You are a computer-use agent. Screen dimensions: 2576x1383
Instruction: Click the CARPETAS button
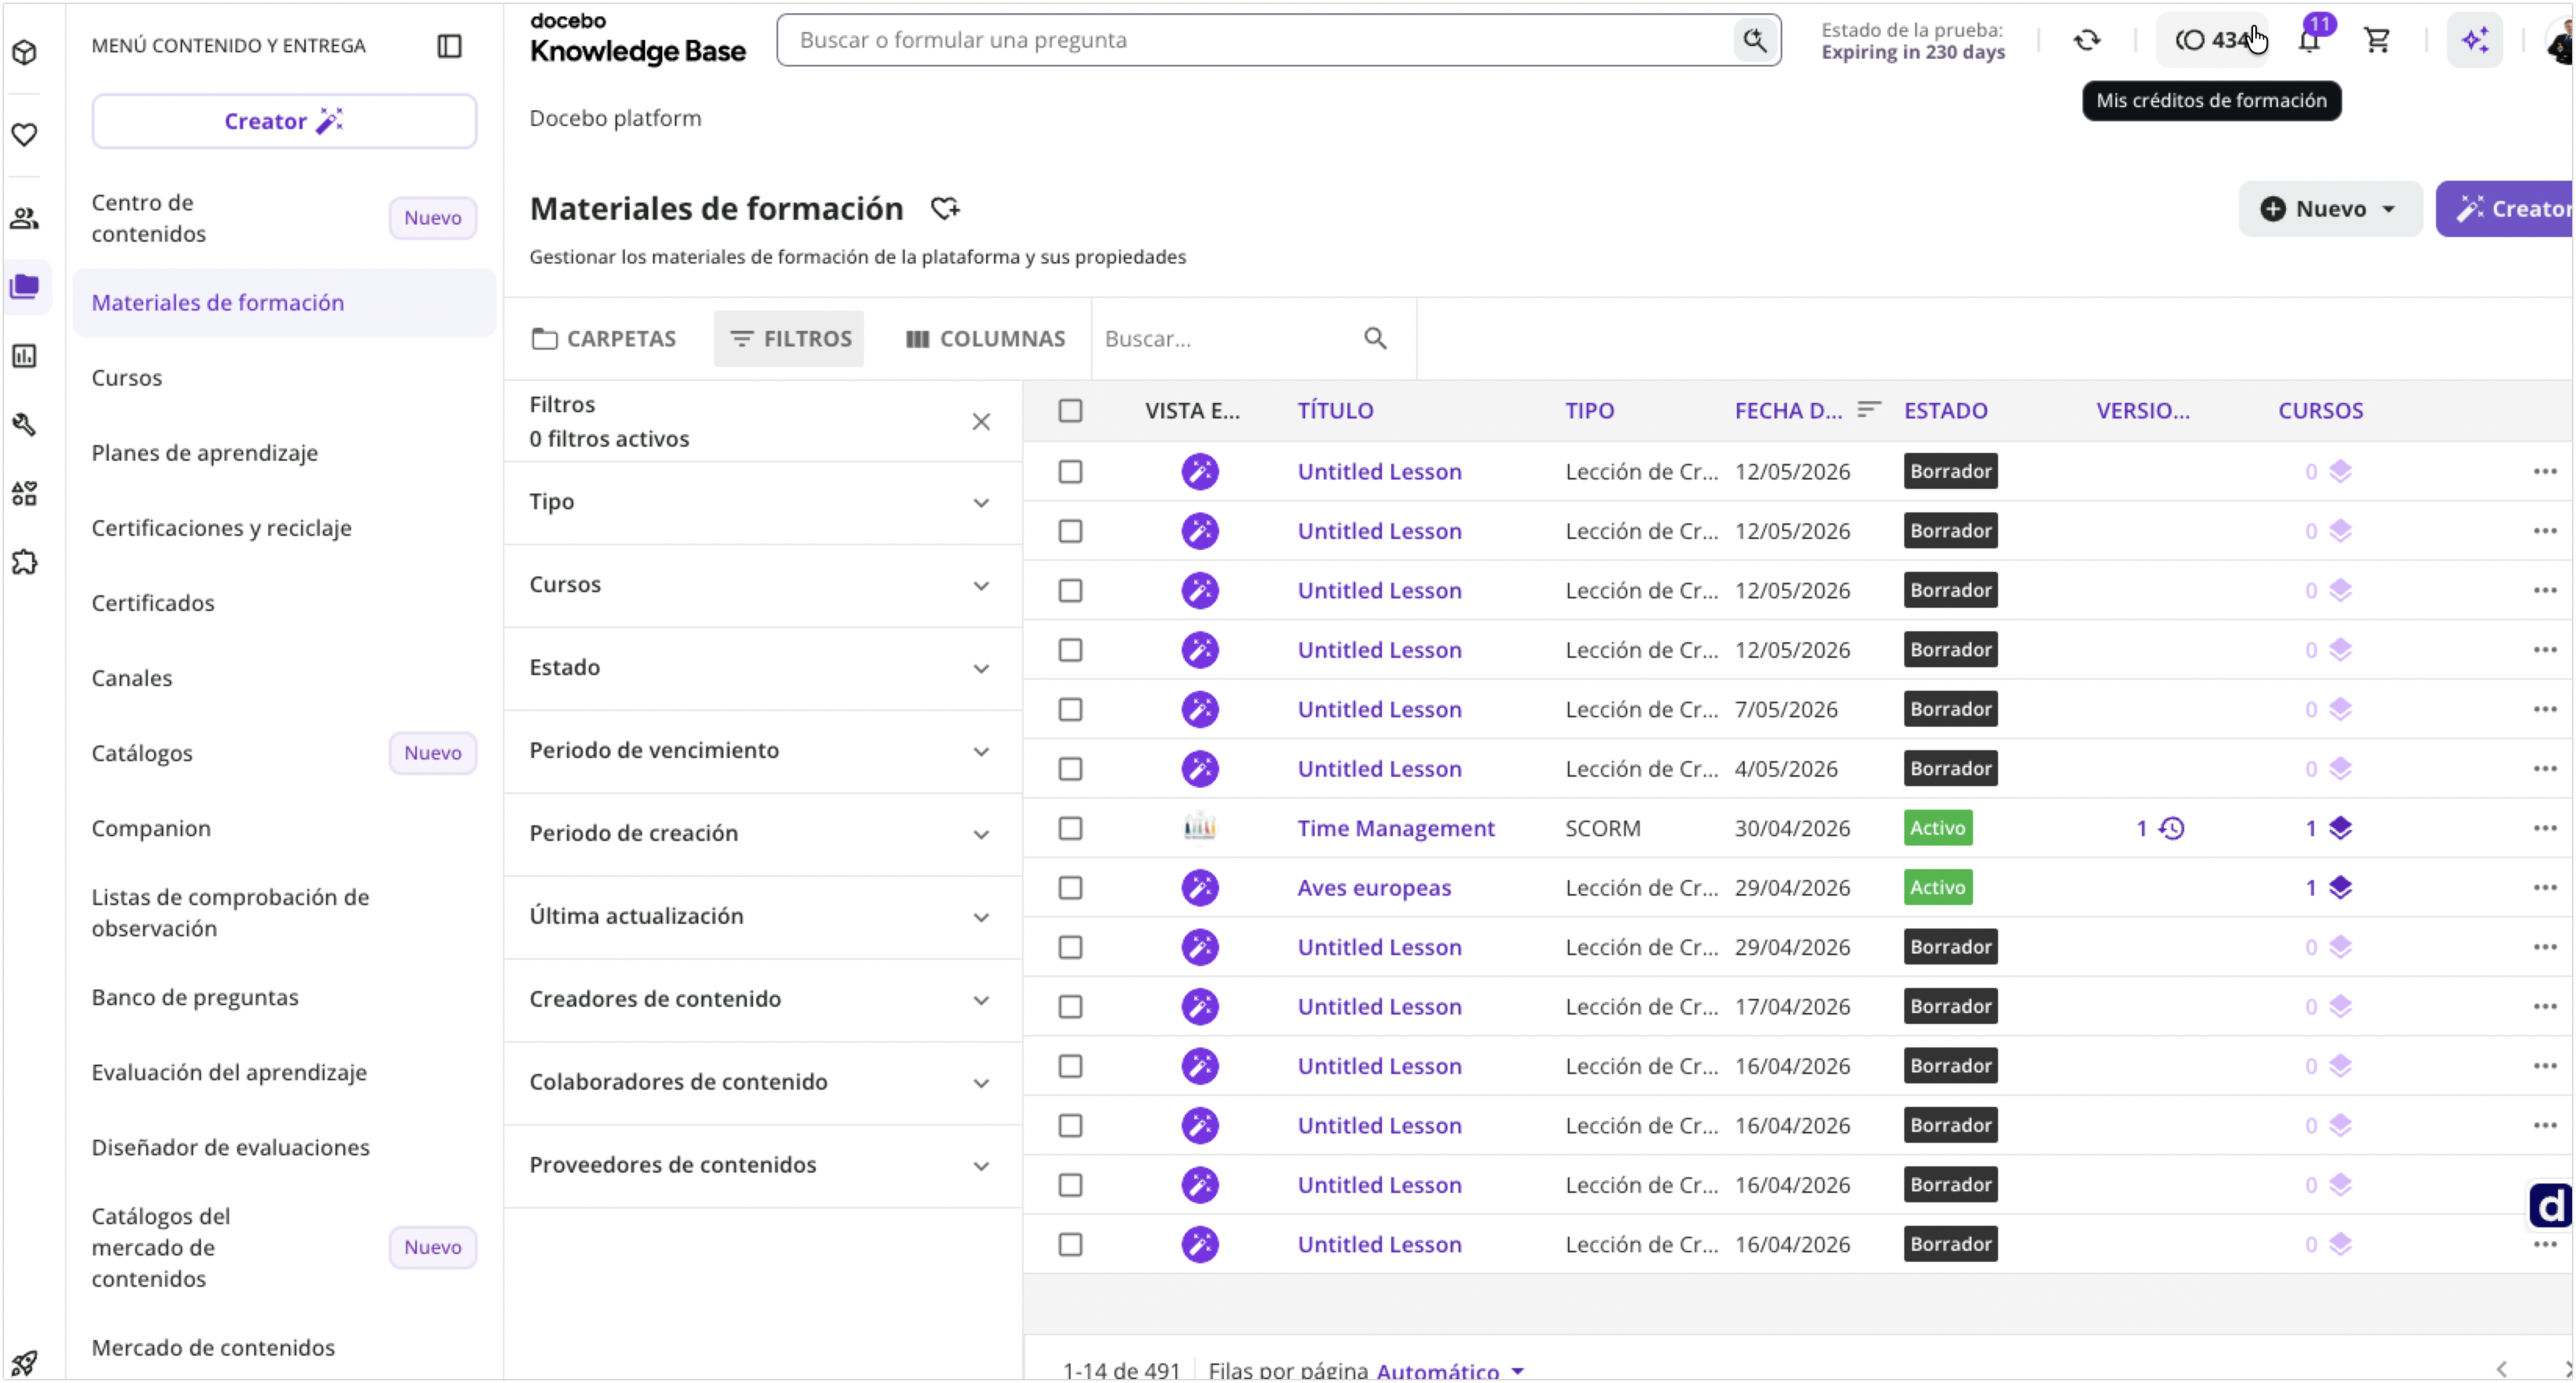[605, 339]
